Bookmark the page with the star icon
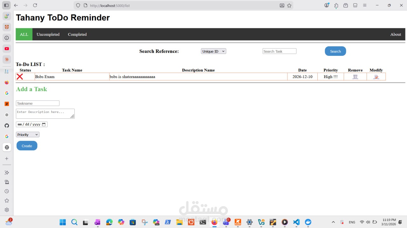 click(290, 5)
